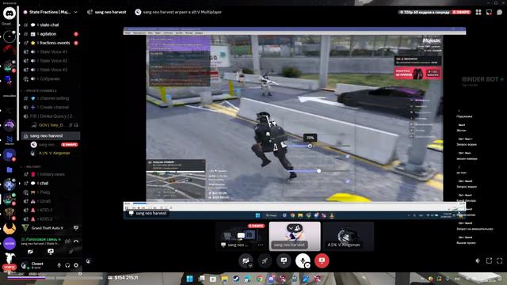The image size is (507, 285).
Task: Open more options on sang neo stream tile
Action: [x=261, y=245]
